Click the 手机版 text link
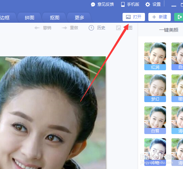Screen dimensions: 183x169 [133, 4]
